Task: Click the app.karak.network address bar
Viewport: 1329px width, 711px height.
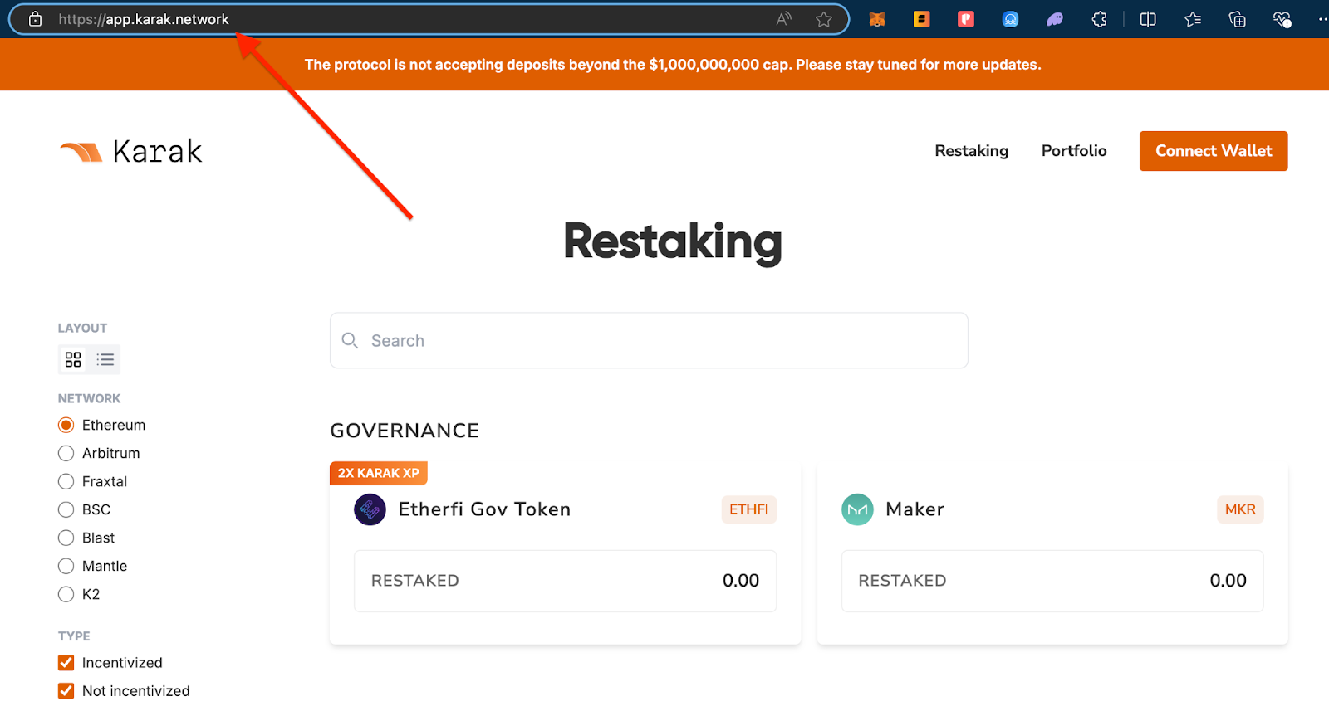Action: tap(429, 19)
